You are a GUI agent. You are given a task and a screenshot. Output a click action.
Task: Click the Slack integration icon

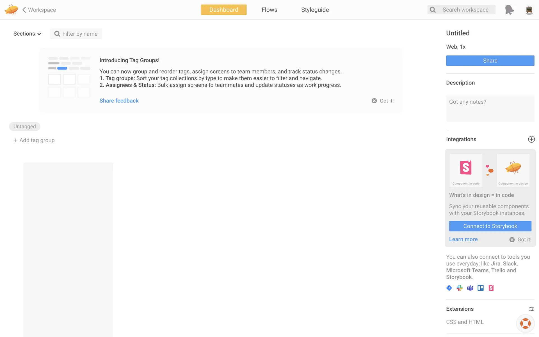coord(460,288)
